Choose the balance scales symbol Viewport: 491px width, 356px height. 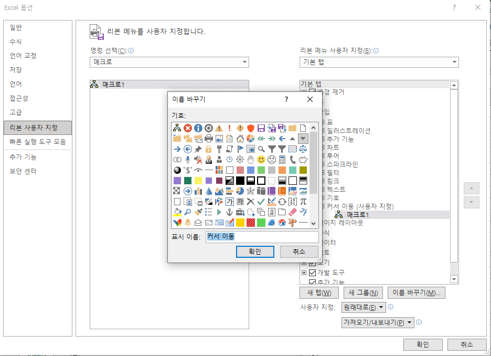point(303,149)
